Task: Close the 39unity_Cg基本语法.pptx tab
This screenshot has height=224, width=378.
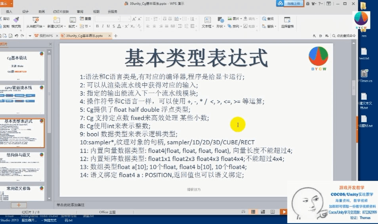Action: [x=109, y=36]
